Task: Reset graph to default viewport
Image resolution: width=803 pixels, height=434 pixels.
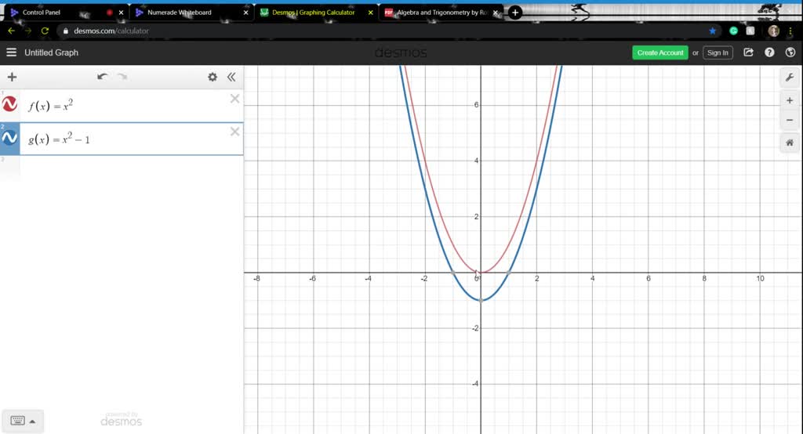Action: click(x=789, y=143)
